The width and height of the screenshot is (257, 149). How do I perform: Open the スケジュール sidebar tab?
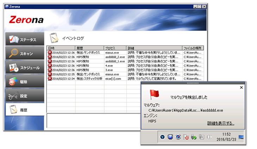tap(25, 67)
